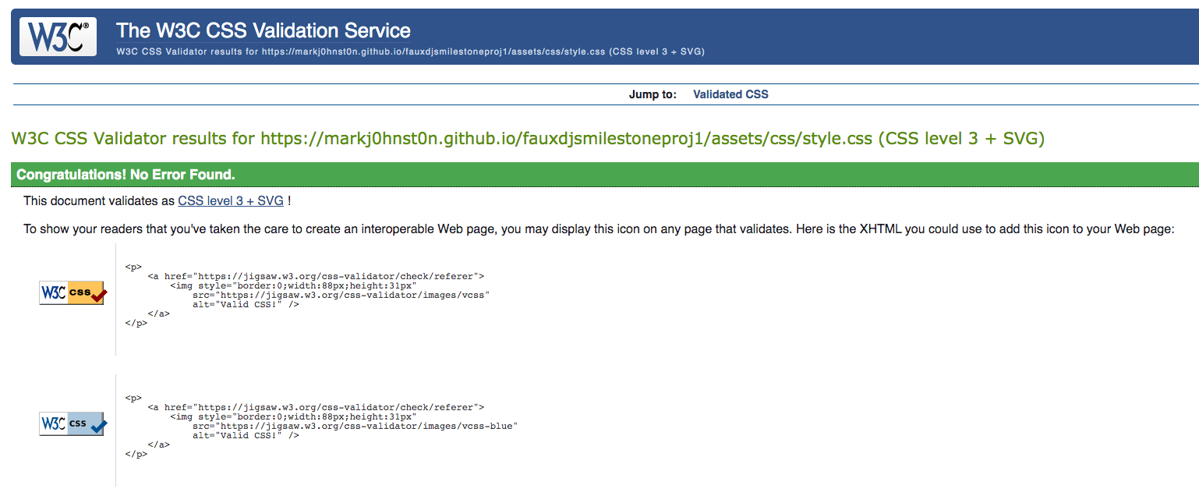Click the blue Valid CSS badge icon
This screenshot has width=1199, height=503.
73,424
